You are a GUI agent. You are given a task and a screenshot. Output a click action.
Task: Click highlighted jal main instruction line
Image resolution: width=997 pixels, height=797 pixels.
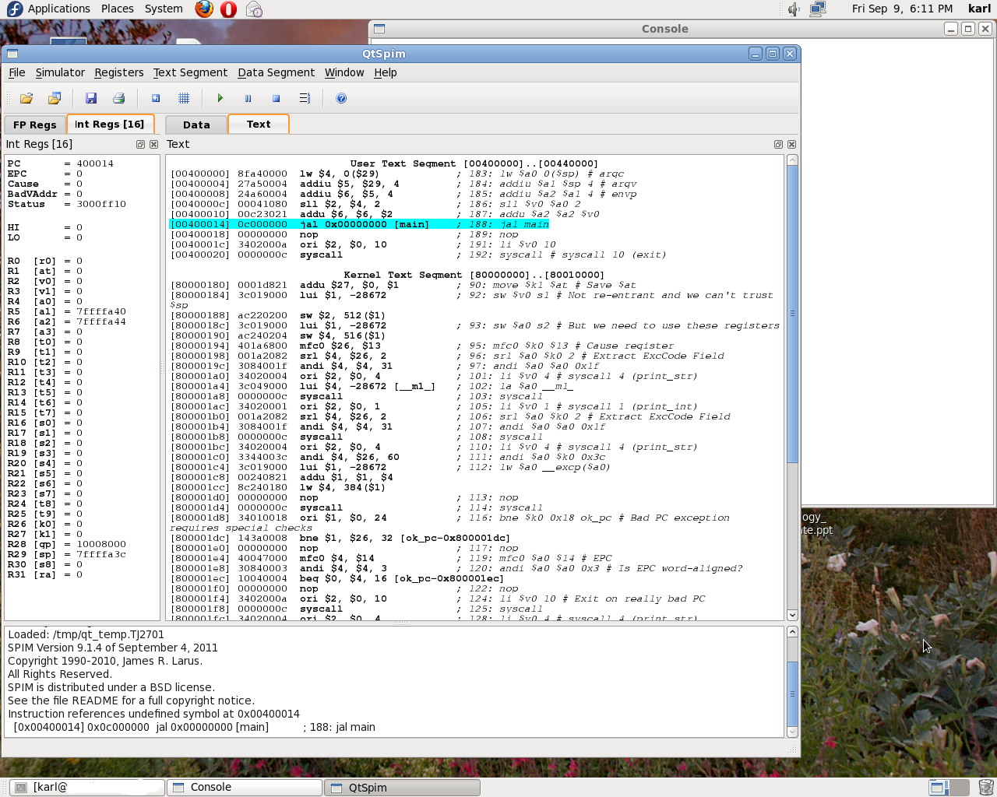[x=359, y=224]
